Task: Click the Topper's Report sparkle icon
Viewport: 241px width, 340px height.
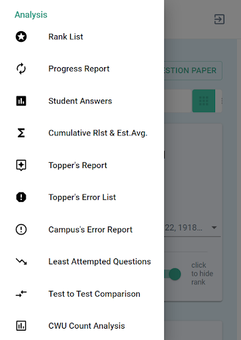Action: pyautogui.click(x=21, y=165)
